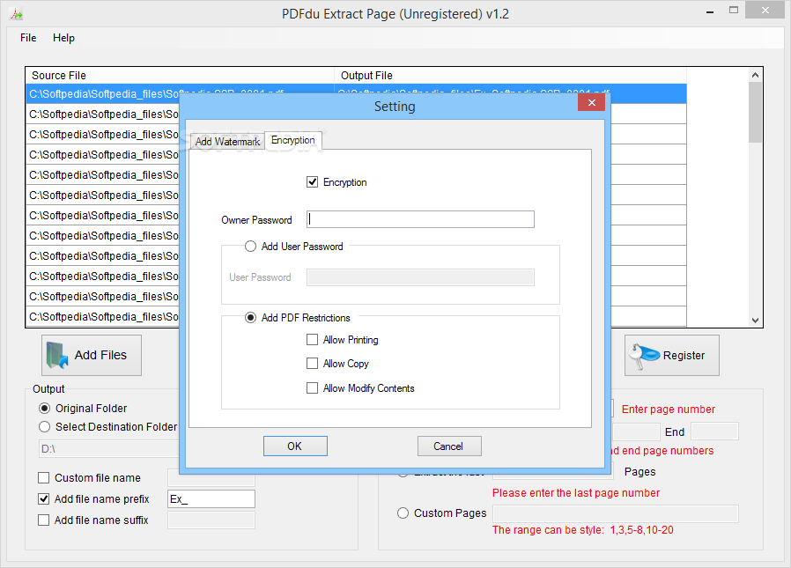
Task: Click the PDFdu app icon in title bar
Action: point(16,13)
